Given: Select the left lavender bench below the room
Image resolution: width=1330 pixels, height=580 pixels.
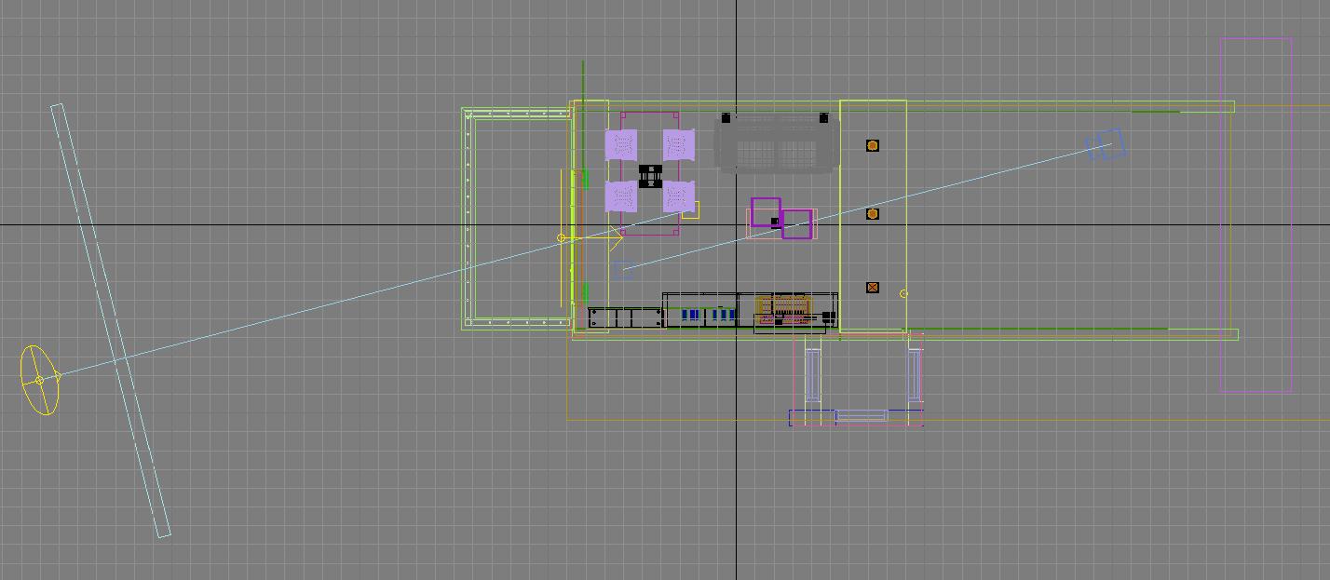Looking at the screenshot, I should point(812,376).
